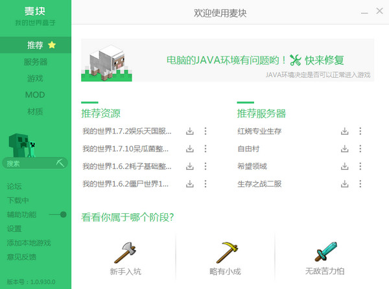Screen dimensions: 389x289
Task: Click the wrench repair icon in banner
Action: 296,60
